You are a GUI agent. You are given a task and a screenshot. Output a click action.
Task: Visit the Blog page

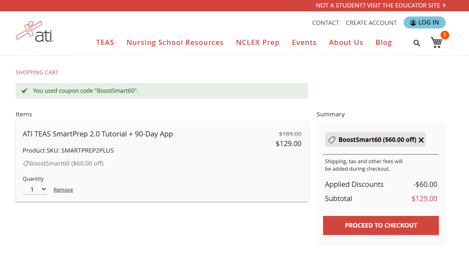[384, 43]
